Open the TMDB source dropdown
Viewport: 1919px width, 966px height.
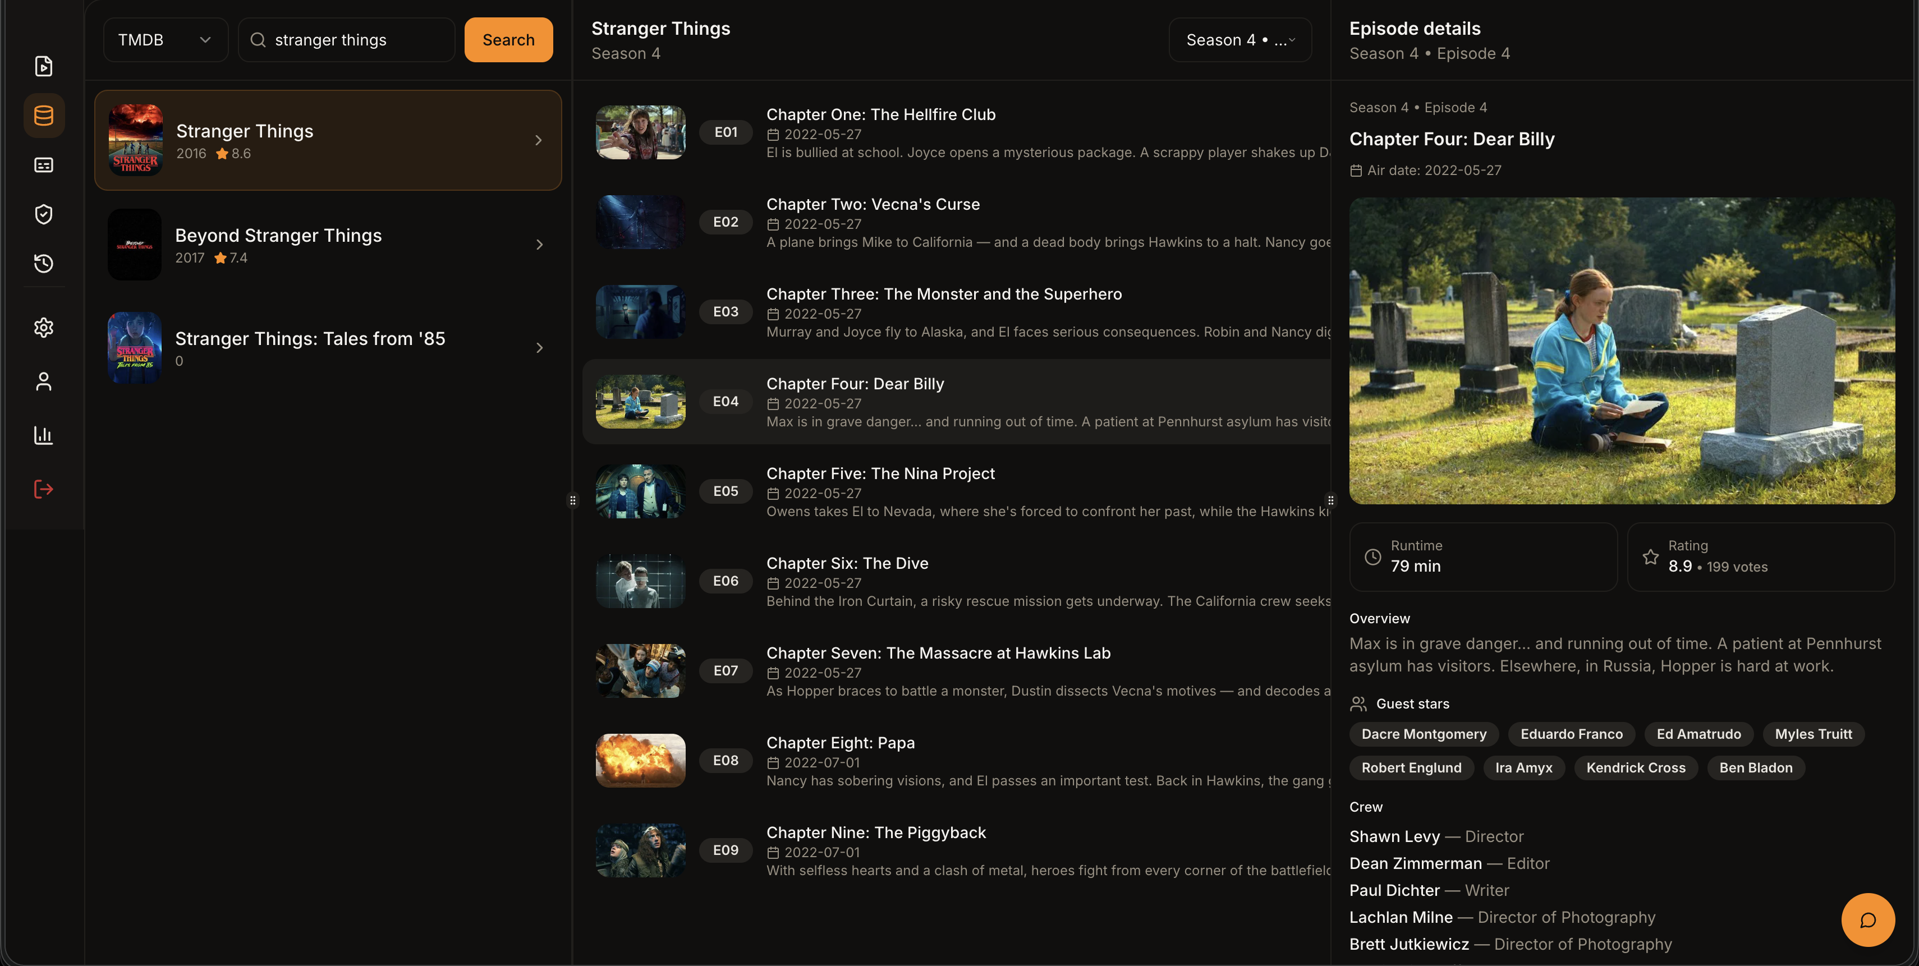coord(166,39)
